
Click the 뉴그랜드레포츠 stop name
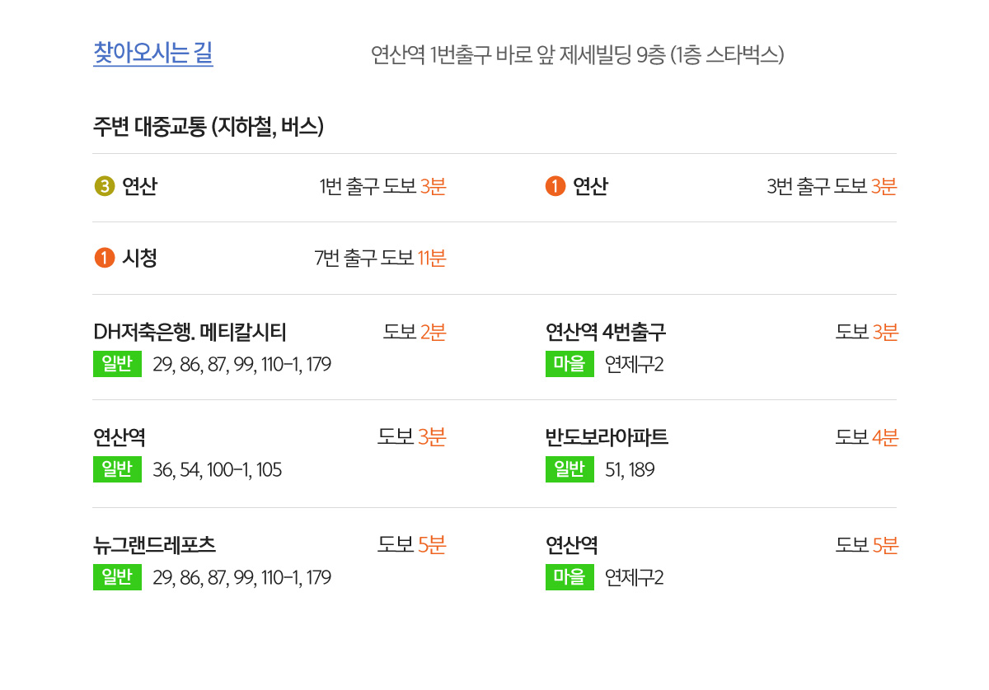(x=155, y=545)
